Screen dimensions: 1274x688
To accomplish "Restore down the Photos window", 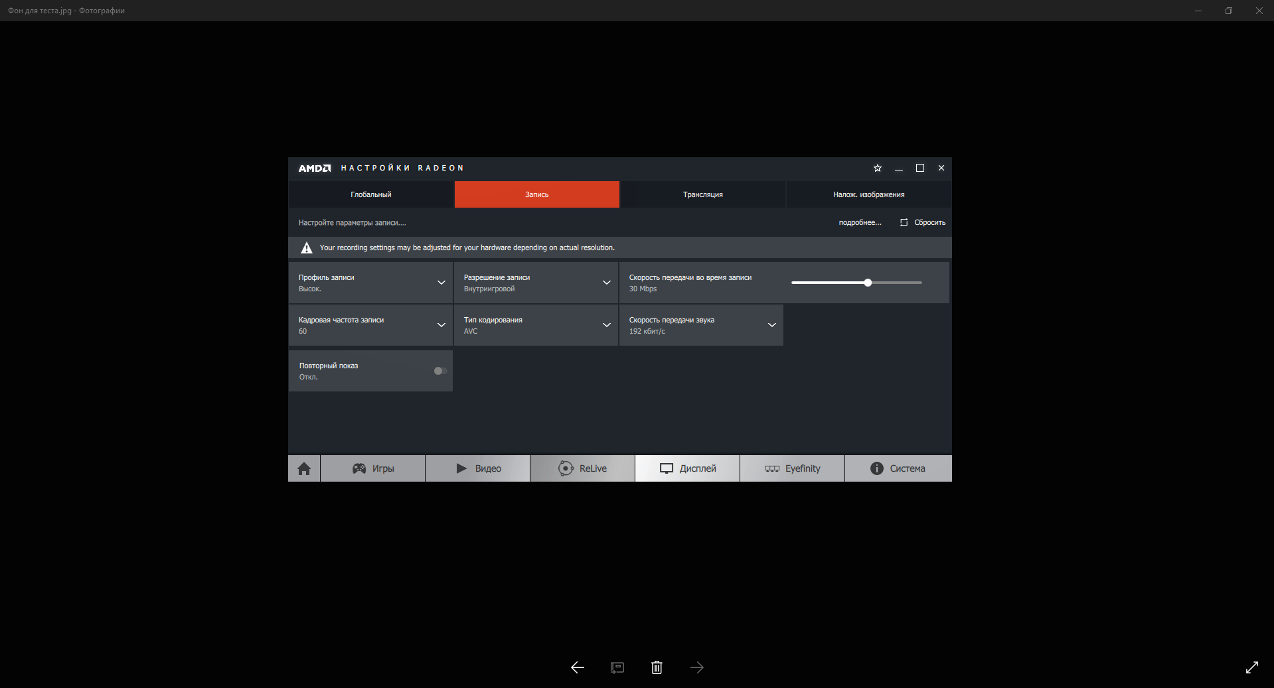I will coord(1229,11).
